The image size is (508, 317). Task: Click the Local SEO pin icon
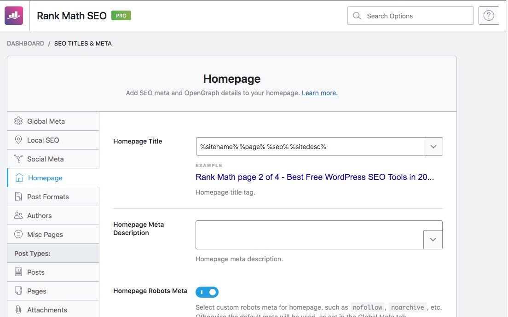[18, 140]
